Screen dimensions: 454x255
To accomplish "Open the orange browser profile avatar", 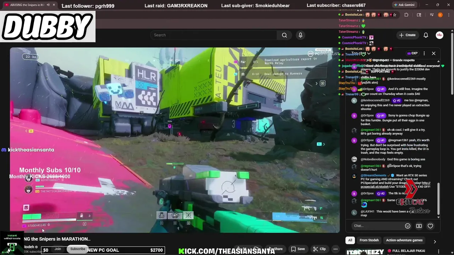I will click(x=440, y=15).
